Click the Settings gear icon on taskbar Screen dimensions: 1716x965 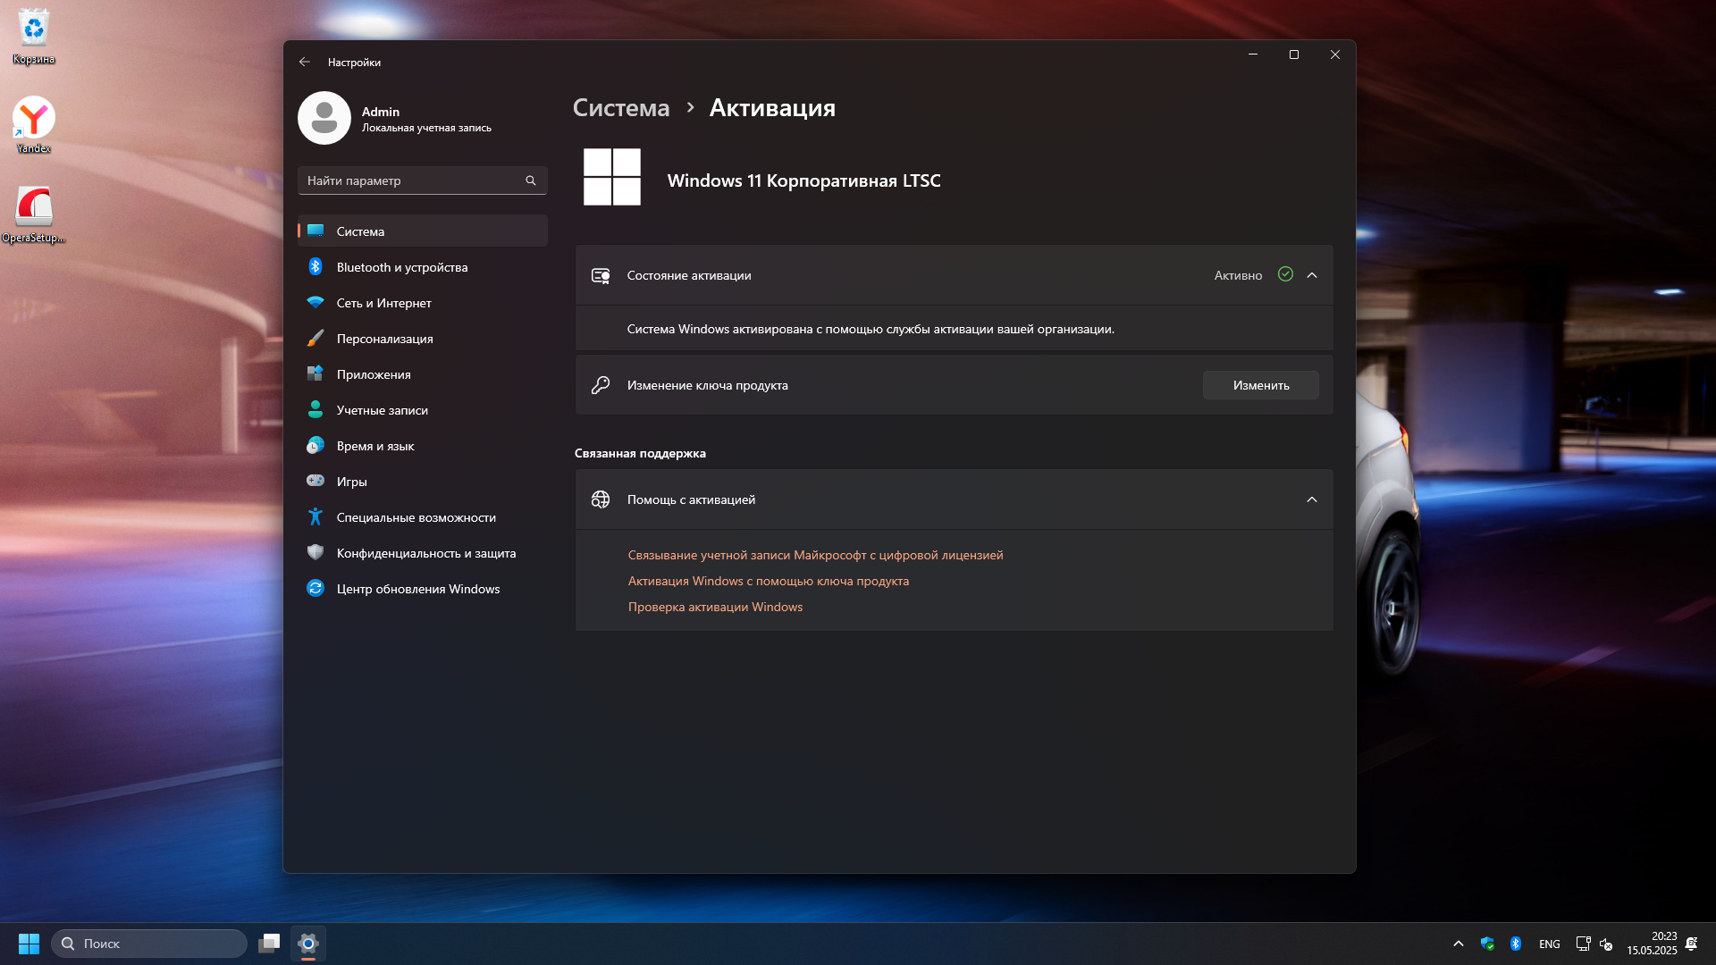[308, 944]
